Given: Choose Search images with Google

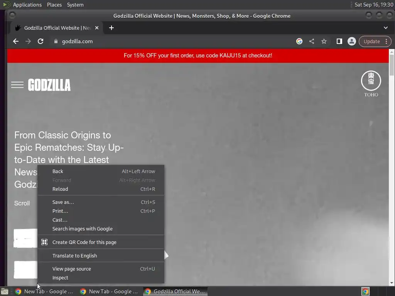Looking at the screenshot, I should [101, 229].
